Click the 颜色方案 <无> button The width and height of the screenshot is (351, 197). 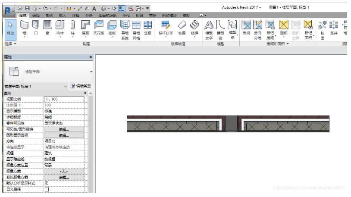(64, 171)
